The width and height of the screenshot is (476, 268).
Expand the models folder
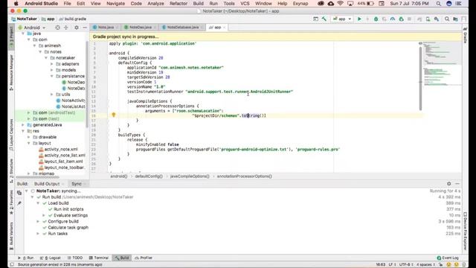point(51,70)
